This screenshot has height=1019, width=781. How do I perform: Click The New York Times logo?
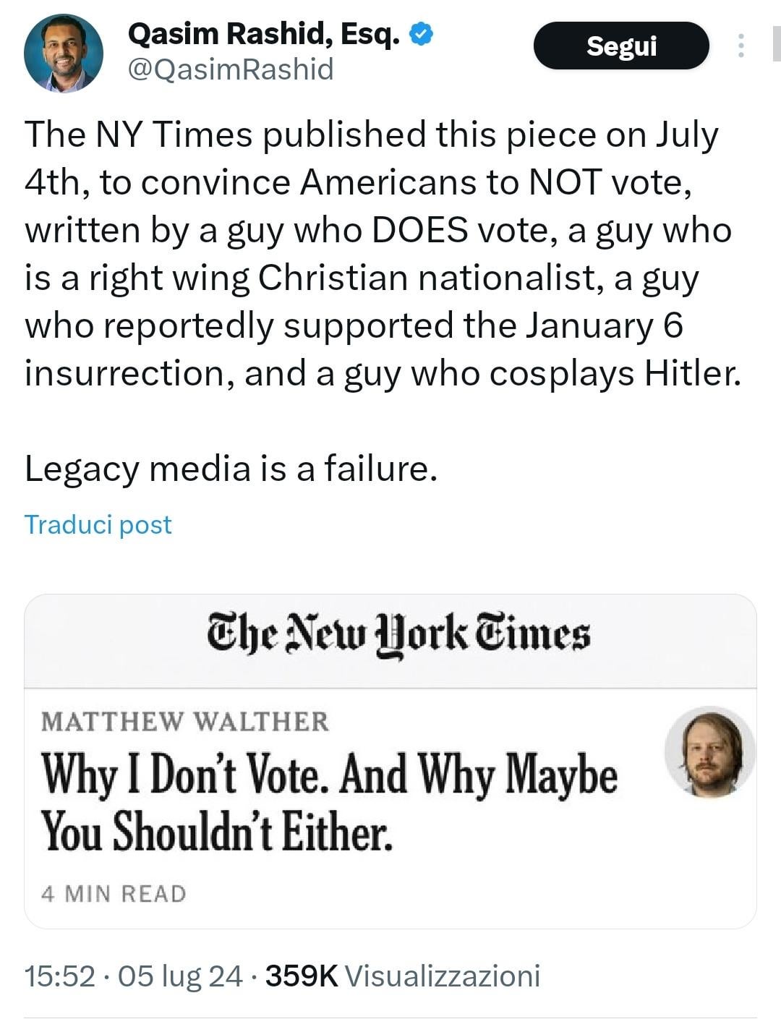398,634
